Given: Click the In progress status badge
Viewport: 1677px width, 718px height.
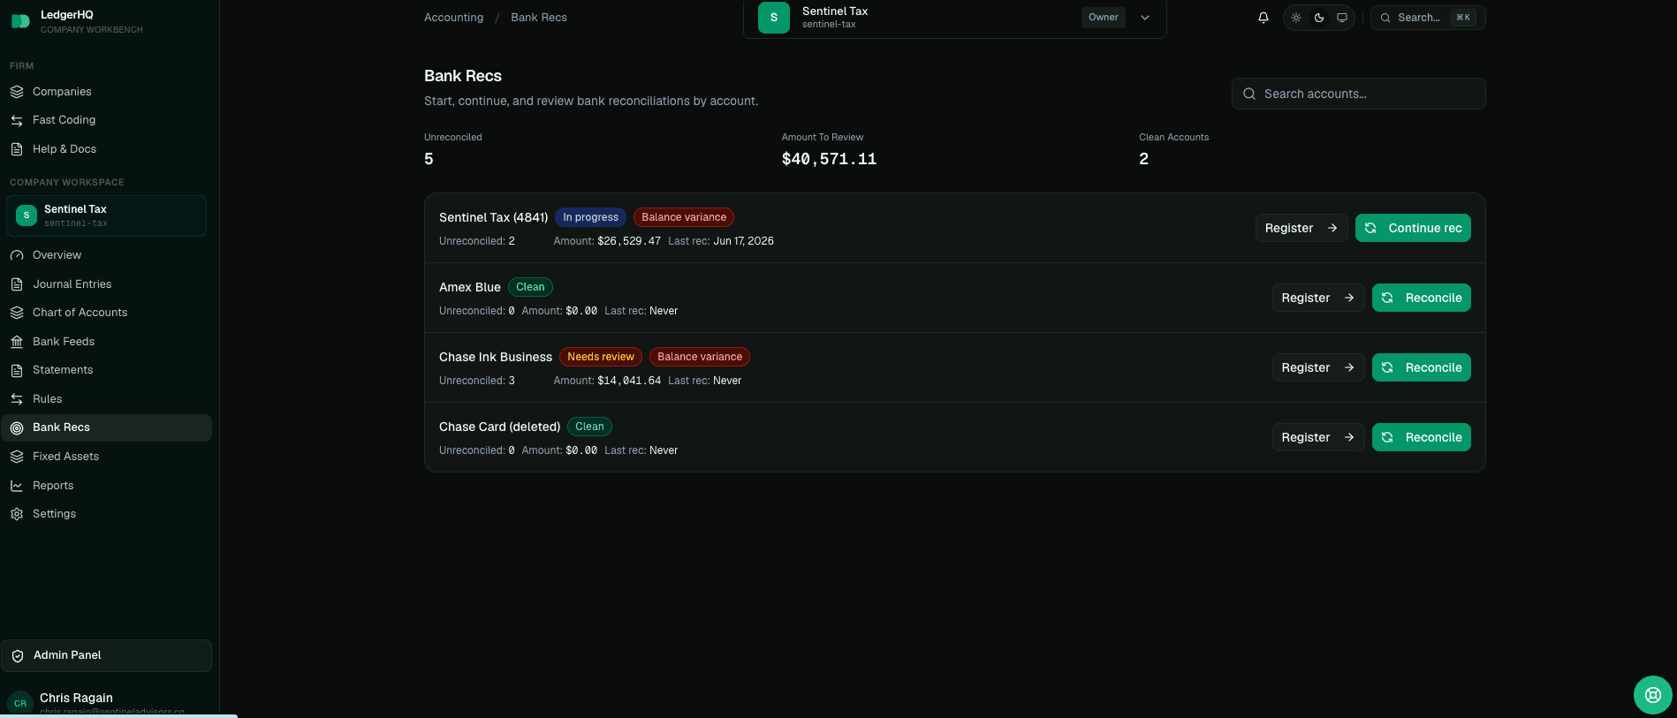Looking at the screenshot, I should click(x=590, y=217).
